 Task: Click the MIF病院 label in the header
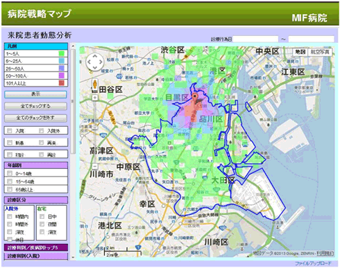[309, 18]
